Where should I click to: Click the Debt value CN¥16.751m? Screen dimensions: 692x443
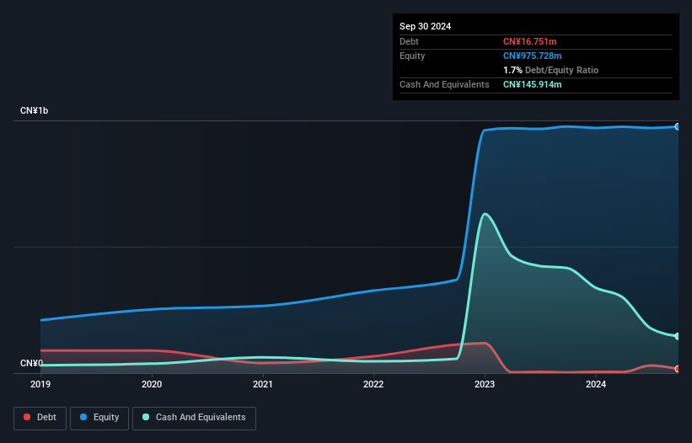(529, 41)
